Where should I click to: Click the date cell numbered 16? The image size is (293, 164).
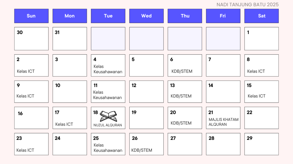(31, 118)
